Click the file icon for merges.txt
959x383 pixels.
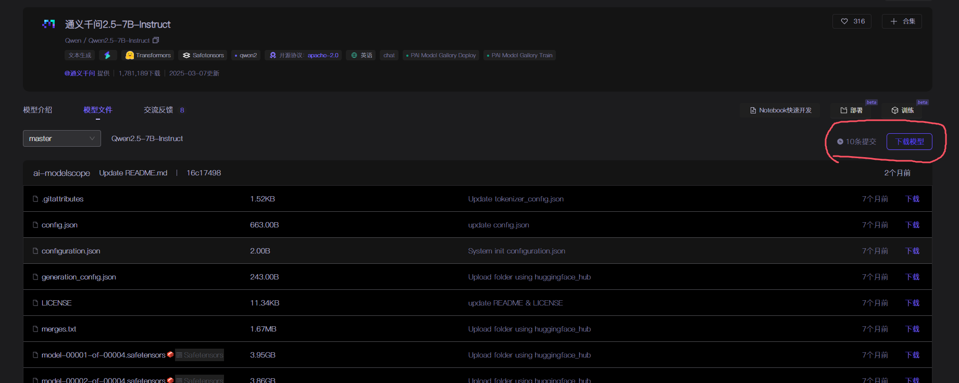tap(35, 329)
